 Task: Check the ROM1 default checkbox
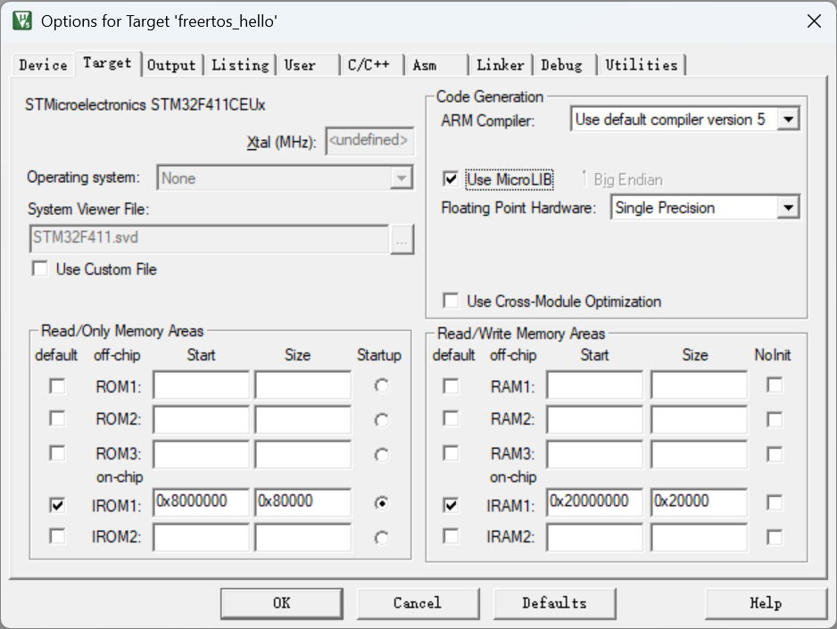click(57, 385)
